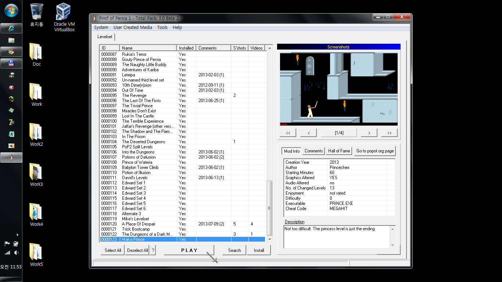Click the PLAY button
The width and height of the screenshot is (502, 282).
[x=189, y=250]
